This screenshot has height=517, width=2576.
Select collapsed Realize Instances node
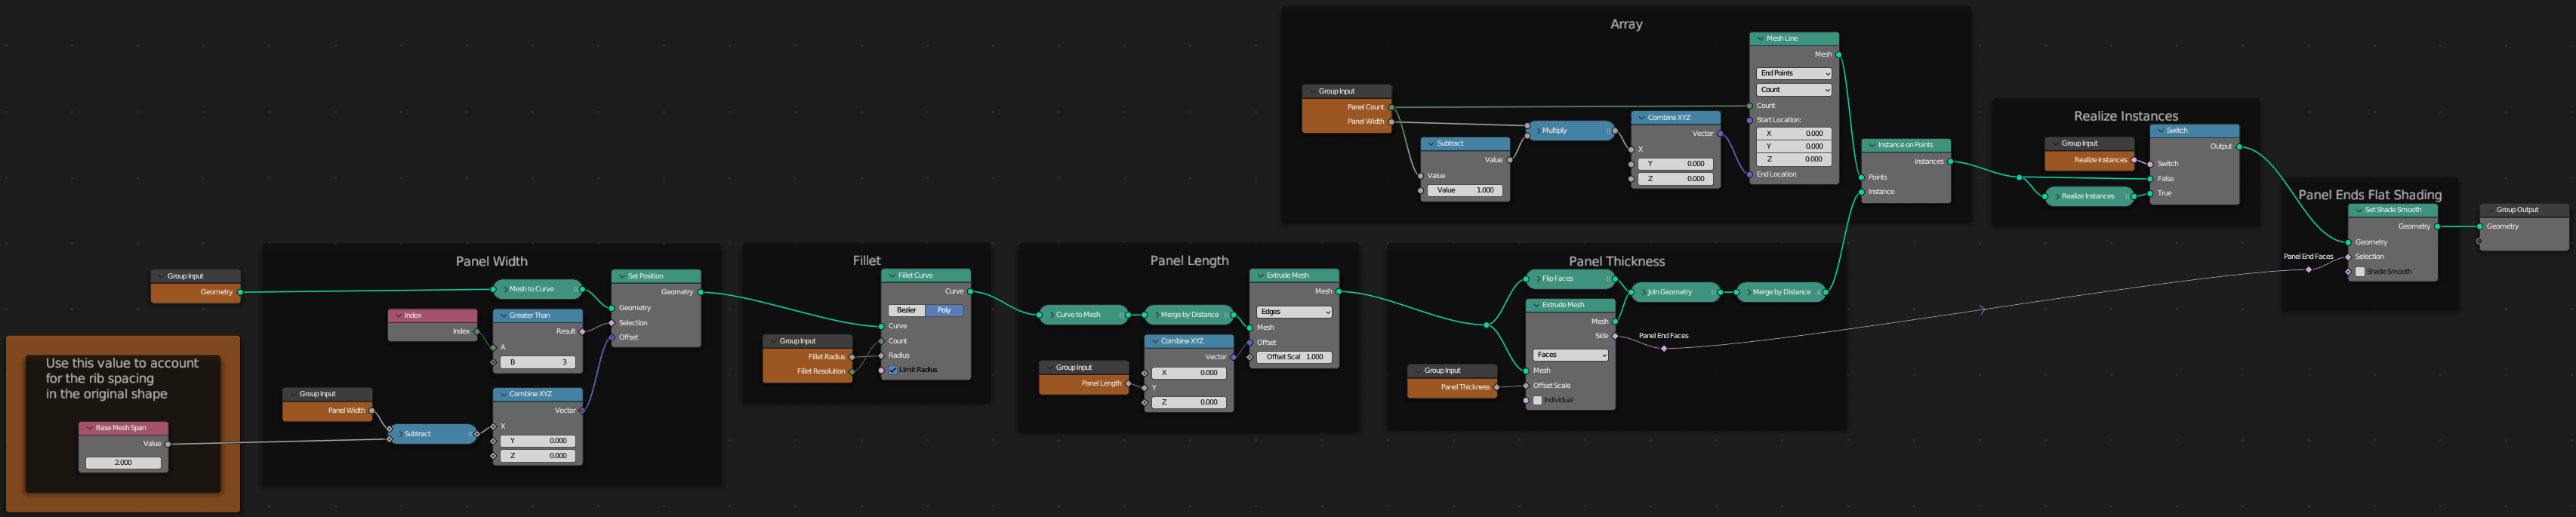pos(2090,196)
